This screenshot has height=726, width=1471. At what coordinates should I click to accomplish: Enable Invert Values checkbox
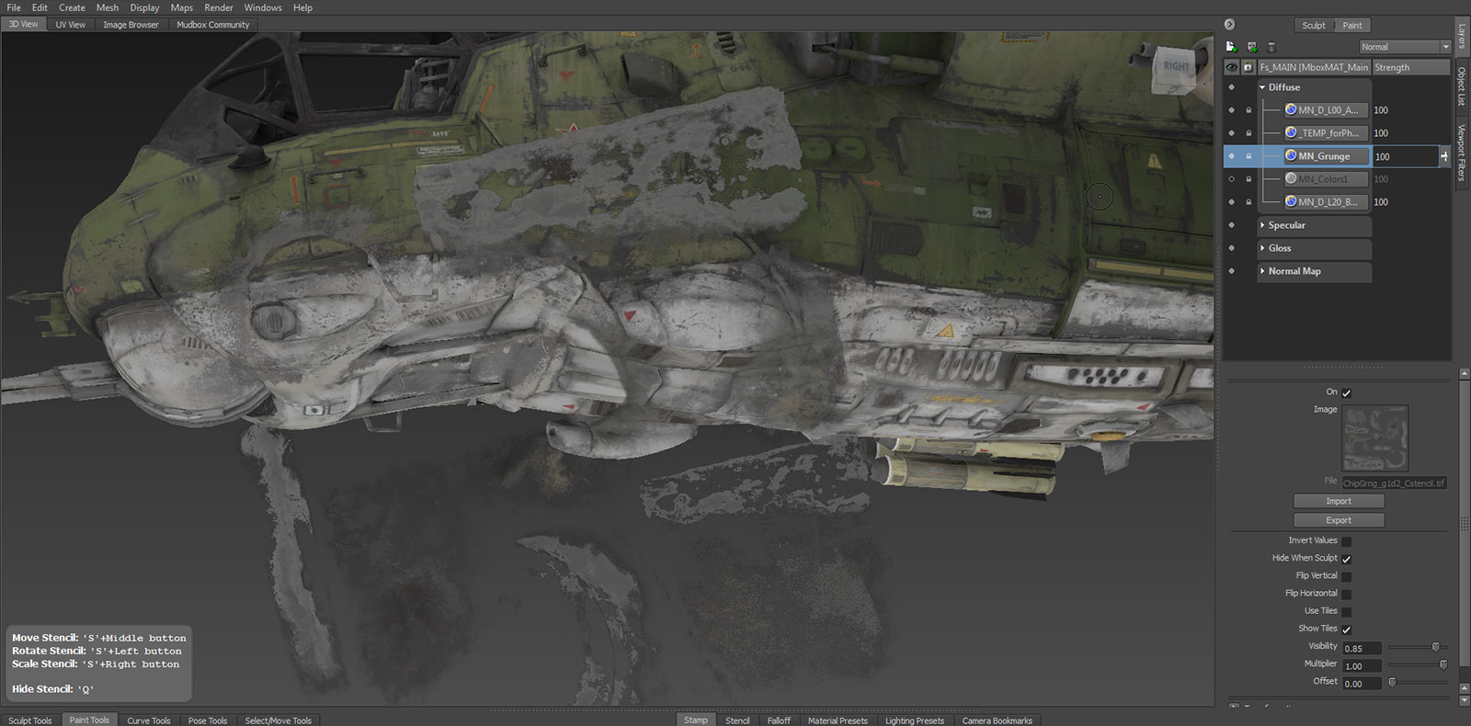tap(1347, 541)
